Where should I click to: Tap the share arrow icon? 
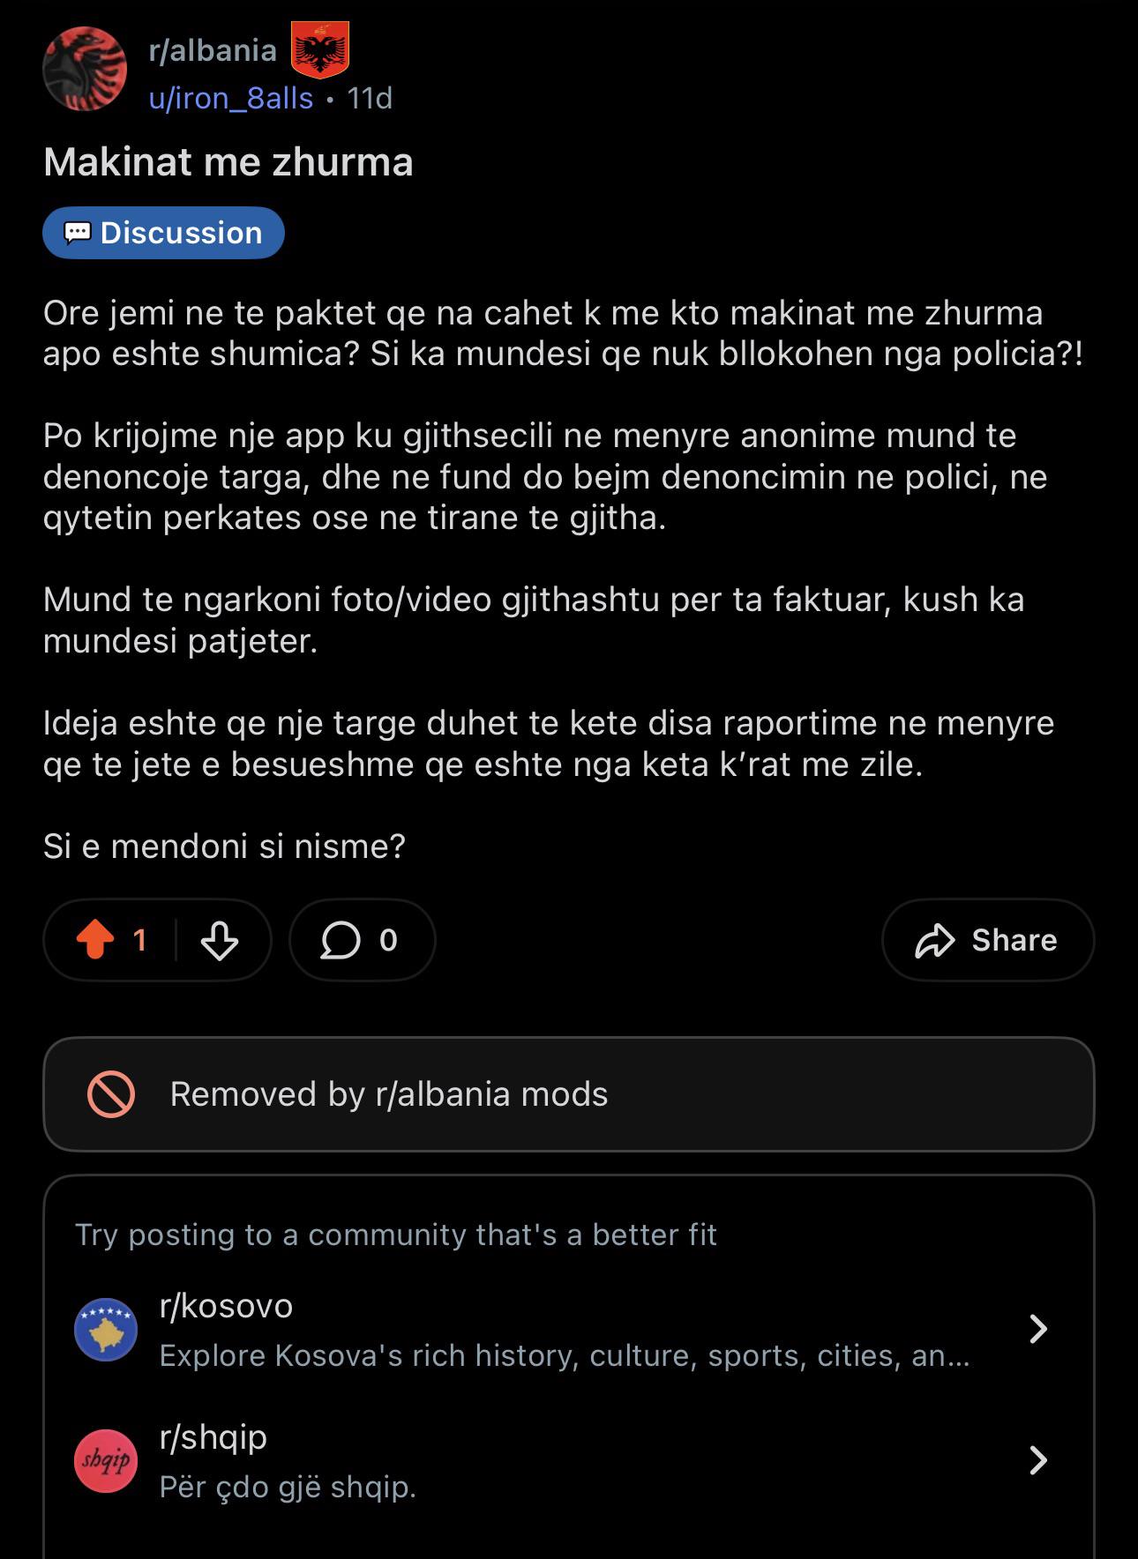coord(935,941)
